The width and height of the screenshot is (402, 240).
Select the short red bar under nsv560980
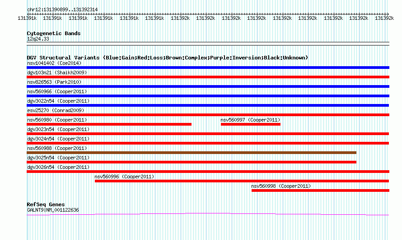pos(109,124)
